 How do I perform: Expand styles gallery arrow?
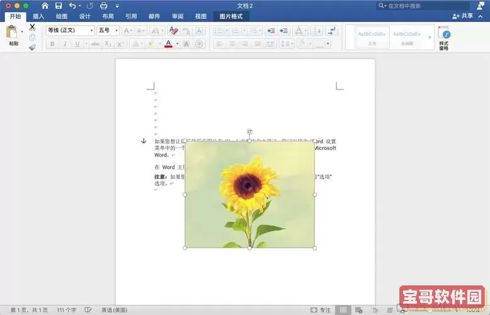pos(430,37)
